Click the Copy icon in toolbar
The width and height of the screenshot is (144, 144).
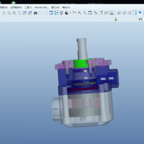point(9,13)
